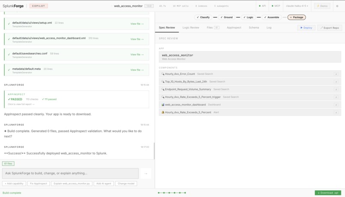View file web_access_monitor_dashboard.xml

[137, 39]
